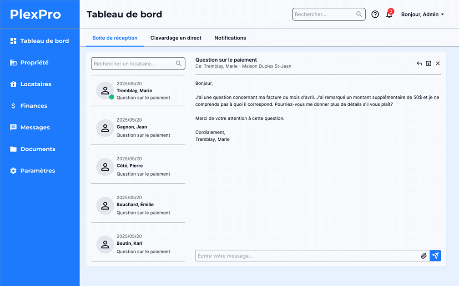Image resolution: width=459 pixels, height=286 pixels.
Task: Open message from Gagnon, Jean
Action: [x=138, y=128]
